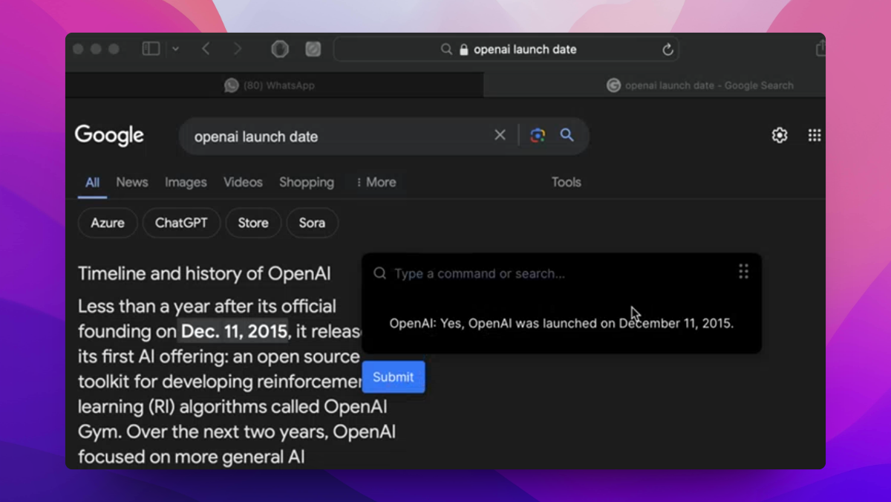This screenshot has width=891, height=502.
Task: Go back with the left arrow
Action: tap(206, 49)
